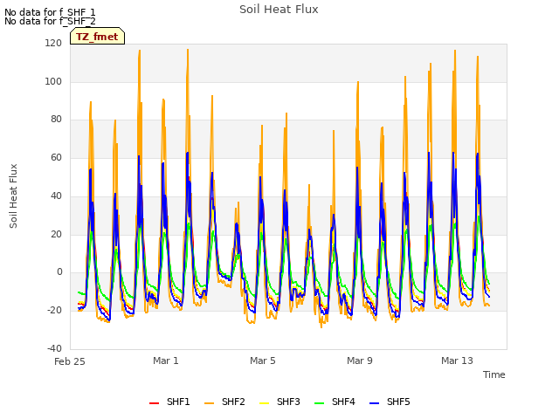Click the 'Mar 9' x-axis tick label
Image resolution: width=559 pixels, height=419 pixels.
tap(360, 361)
